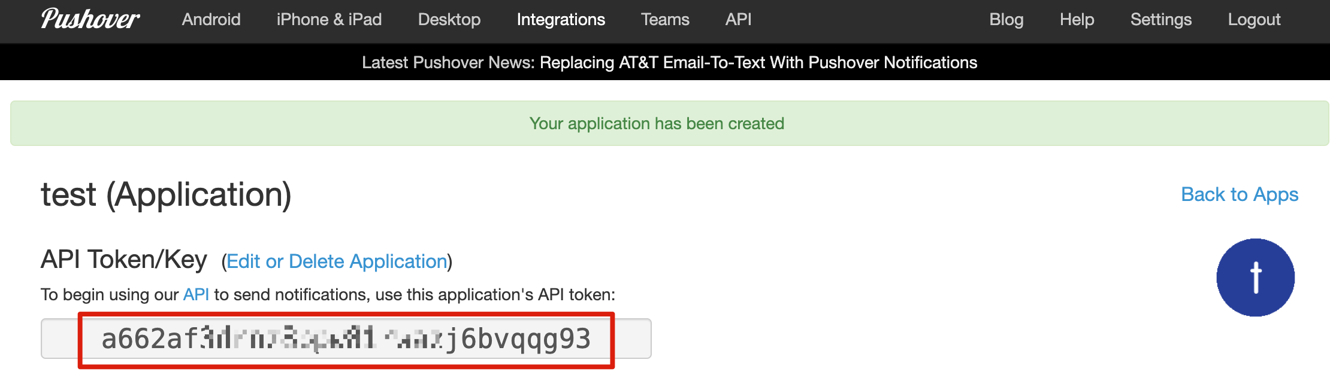Select the API token field
Image resolution: width=1330 pixels, height=384 pixels.
(346, 339)
